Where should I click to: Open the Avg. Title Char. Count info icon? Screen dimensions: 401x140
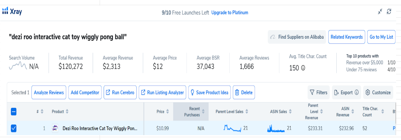pyautogui.click(x=303, y=68)
